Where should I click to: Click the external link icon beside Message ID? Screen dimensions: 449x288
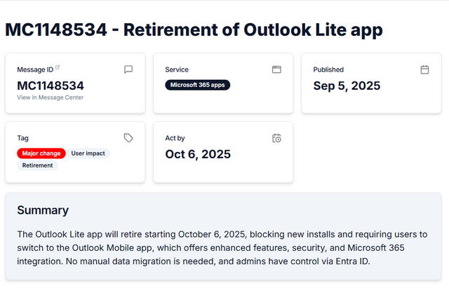(x=58, y=68)
